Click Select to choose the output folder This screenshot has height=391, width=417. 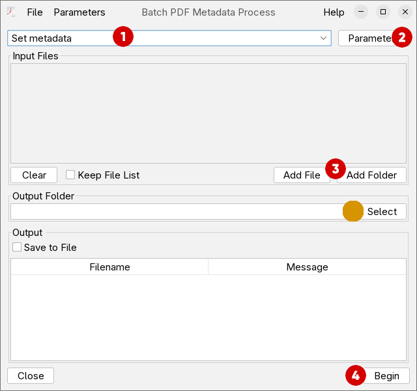pos(382,212)
